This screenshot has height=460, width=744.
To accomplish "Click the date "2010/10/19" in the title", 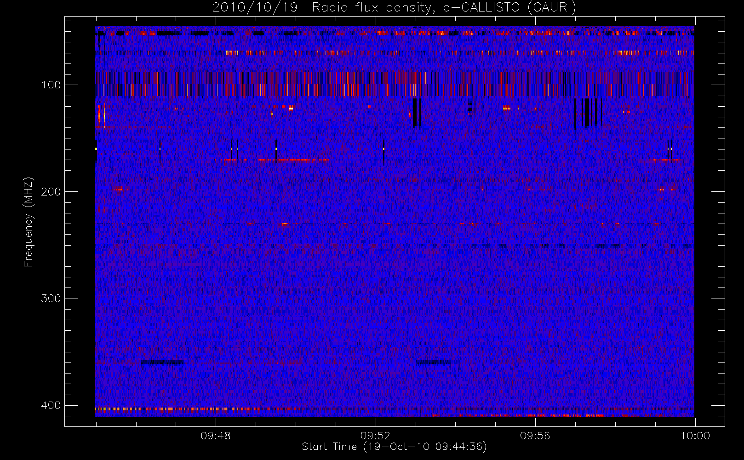I will click(255, 8).
